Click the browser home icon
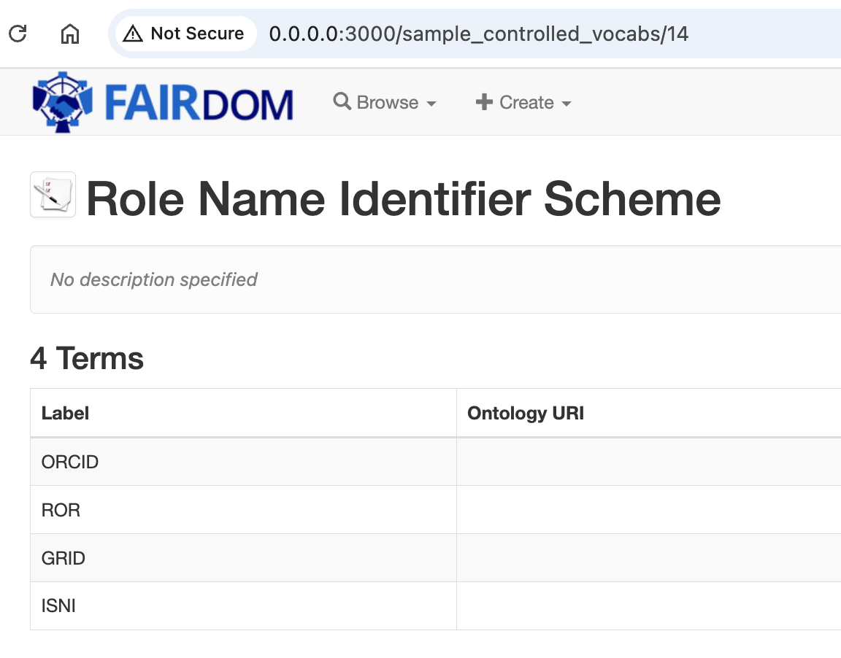 (x=70, y=33)
